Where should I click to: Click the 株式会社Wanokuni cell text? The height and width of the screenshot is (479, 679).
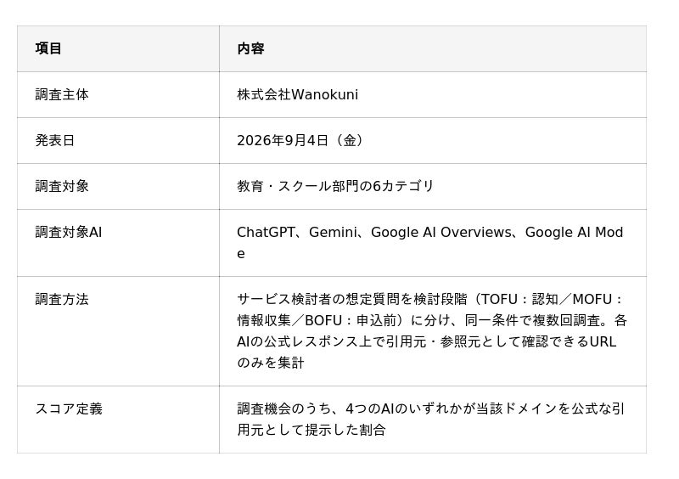tap(298, 94)
